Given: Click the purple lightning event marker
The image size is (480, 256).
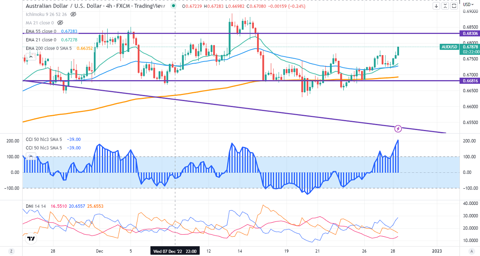Looking at the screenshot, I should (398, 129).
